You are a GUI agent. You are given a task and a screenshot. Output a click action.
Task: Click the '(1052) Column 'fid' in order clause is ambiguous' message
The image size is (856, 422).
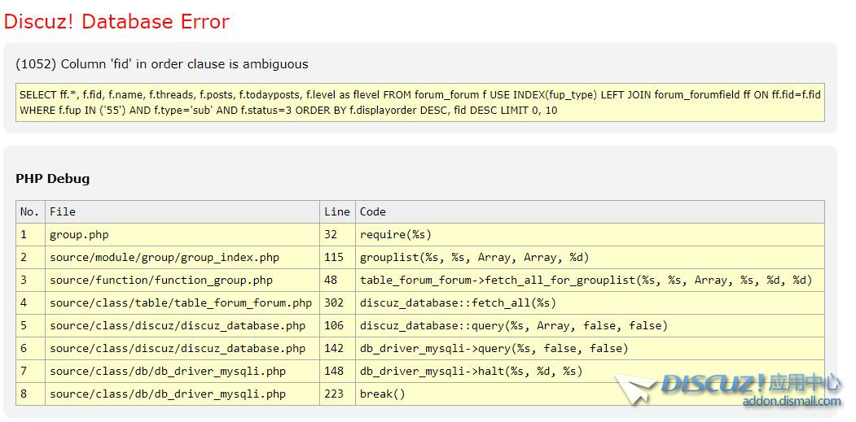(162, 64)
